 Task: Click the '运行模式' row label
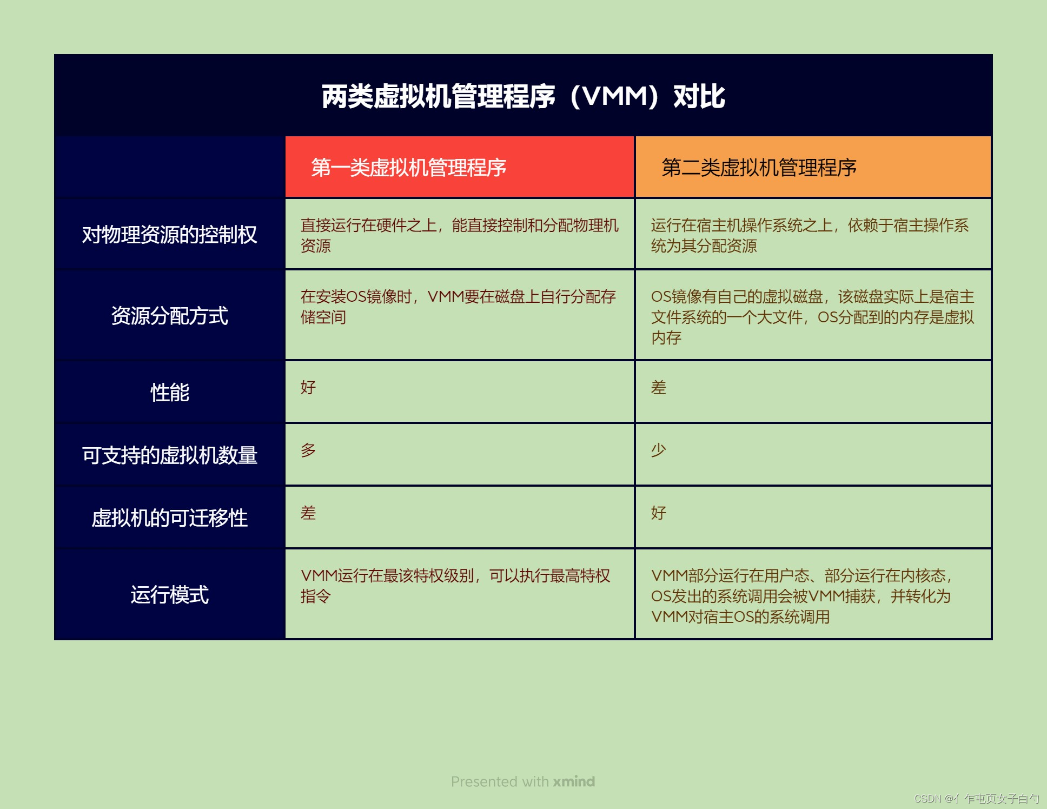coord(169,595)
